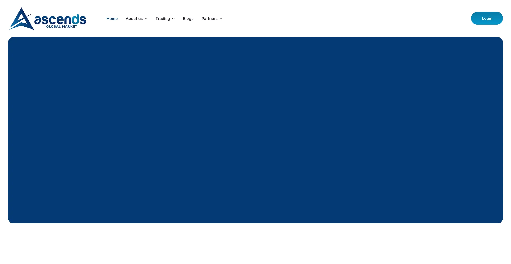
Task: Click the dark blue hero banner
Action: point(256,130)
